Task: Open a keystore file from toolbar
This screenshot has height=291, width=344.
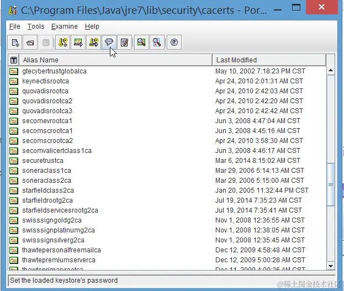Action: pyautogui.click(x=30, y=43)
